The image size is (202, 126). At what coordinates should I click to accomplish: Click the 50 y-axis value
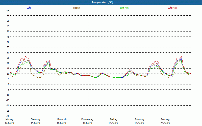coord(8,31)
